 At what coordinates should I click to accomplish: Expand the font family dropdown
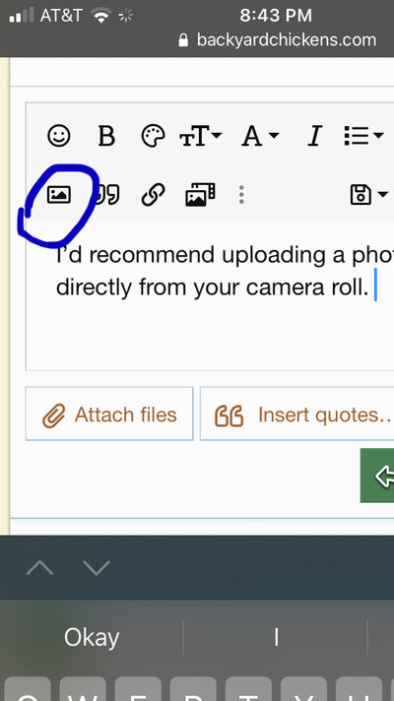[260, 136]
